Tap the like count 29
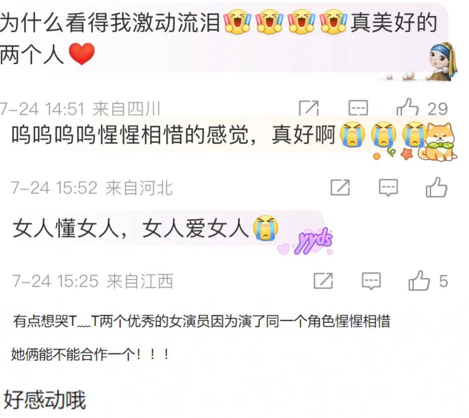The width and height of the screenshot is (469, 418). coord(438,109)
